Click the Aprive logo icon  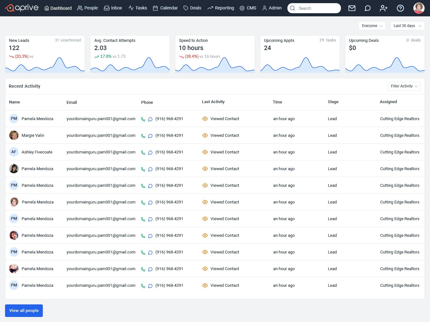click(10, 8)
